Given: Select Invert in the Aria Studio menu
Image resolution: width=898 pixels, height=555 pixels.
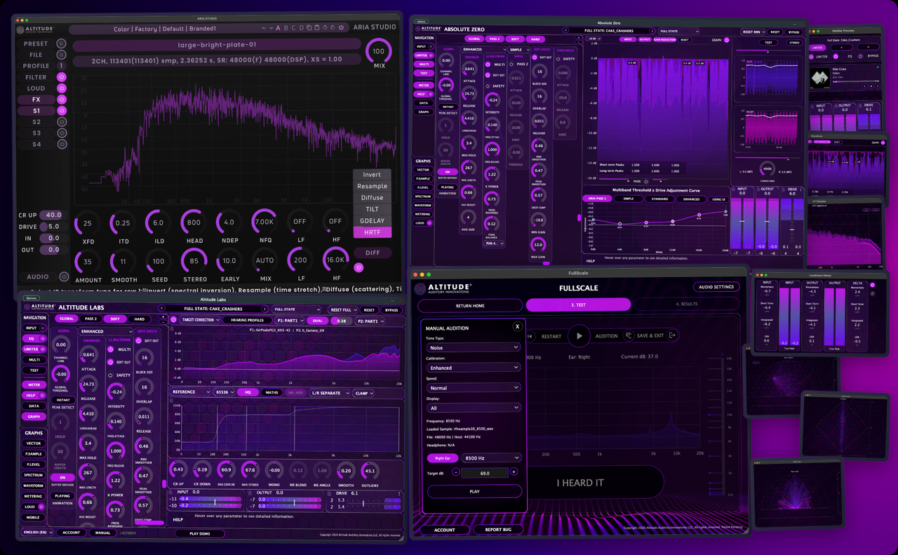Looking at the screenshot, I should 372,175.
